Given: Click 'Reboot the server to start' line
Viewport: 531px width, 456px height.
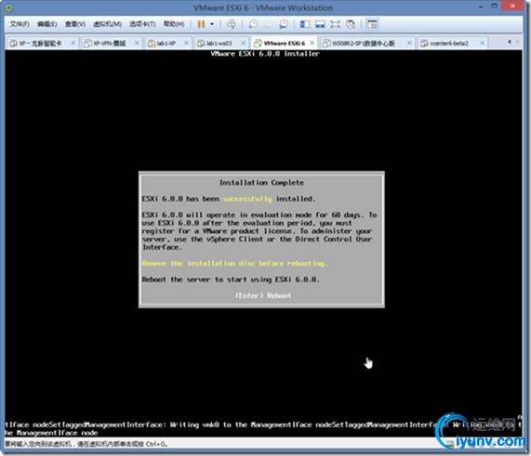Looking at the screenshot, I should (231, 280).
